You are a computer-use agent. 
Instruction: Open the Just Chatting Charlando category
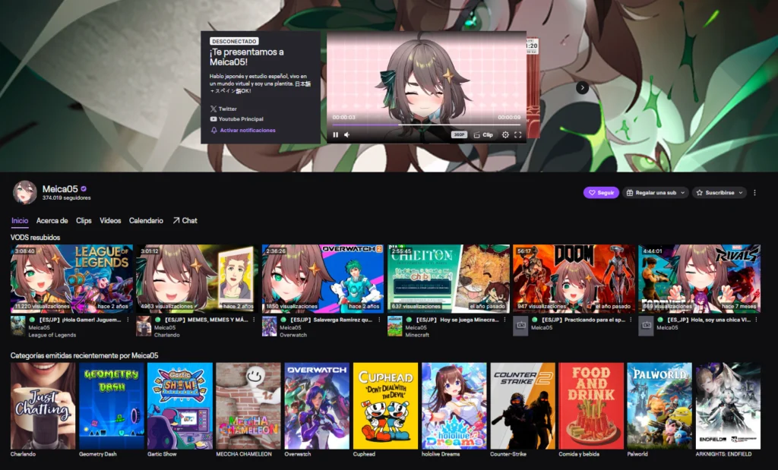pyautogui.click(x=43, y=405)
